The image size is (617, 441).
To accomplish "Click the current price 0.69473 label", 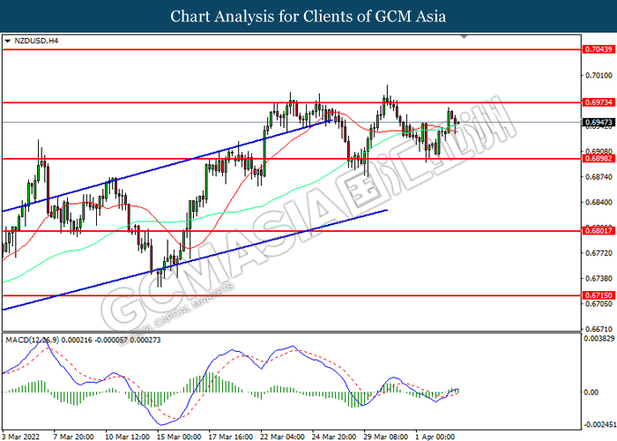I will pos(598,122).
